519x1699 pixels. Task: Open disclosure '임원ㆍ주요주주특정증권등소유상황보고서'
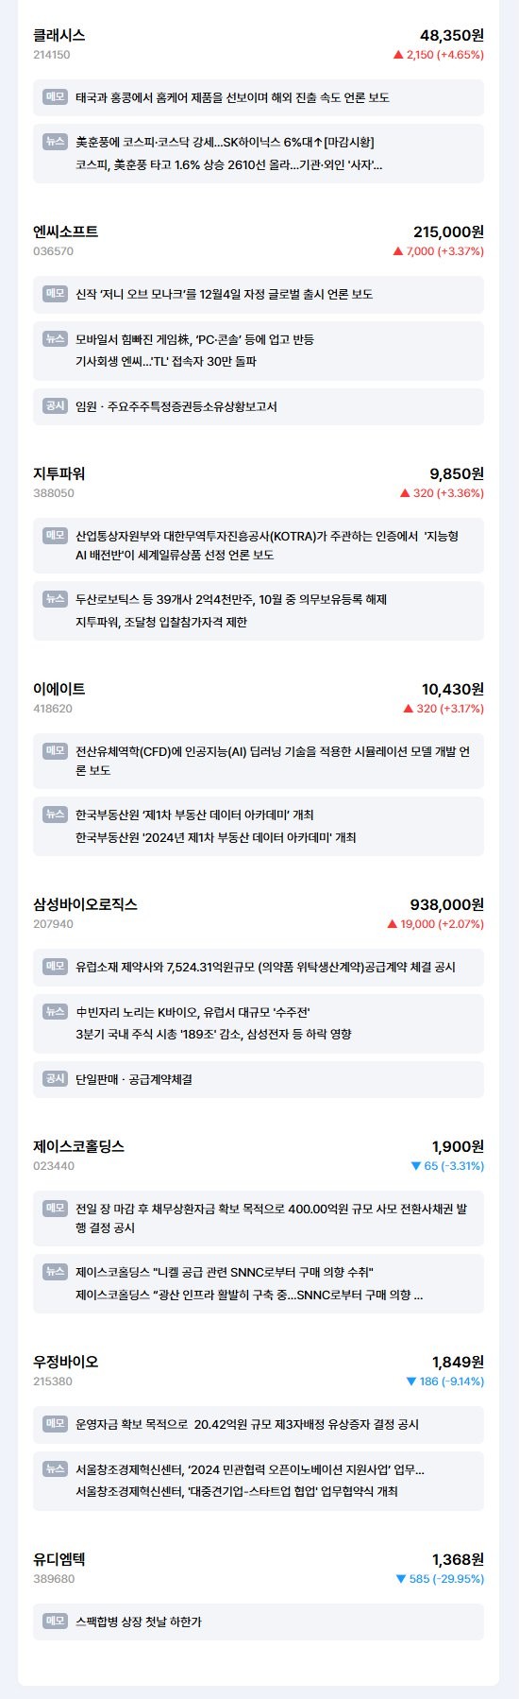click(176, 406)
